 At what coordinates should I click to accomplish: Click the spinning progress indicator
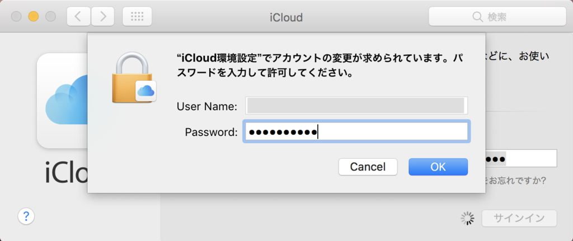(468, 219)
